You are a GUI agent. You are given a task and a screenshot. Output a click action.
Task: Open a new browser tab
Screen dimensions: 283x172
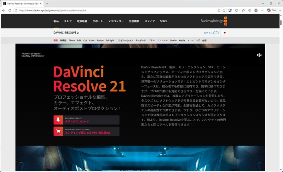click(x=47, y=4)
